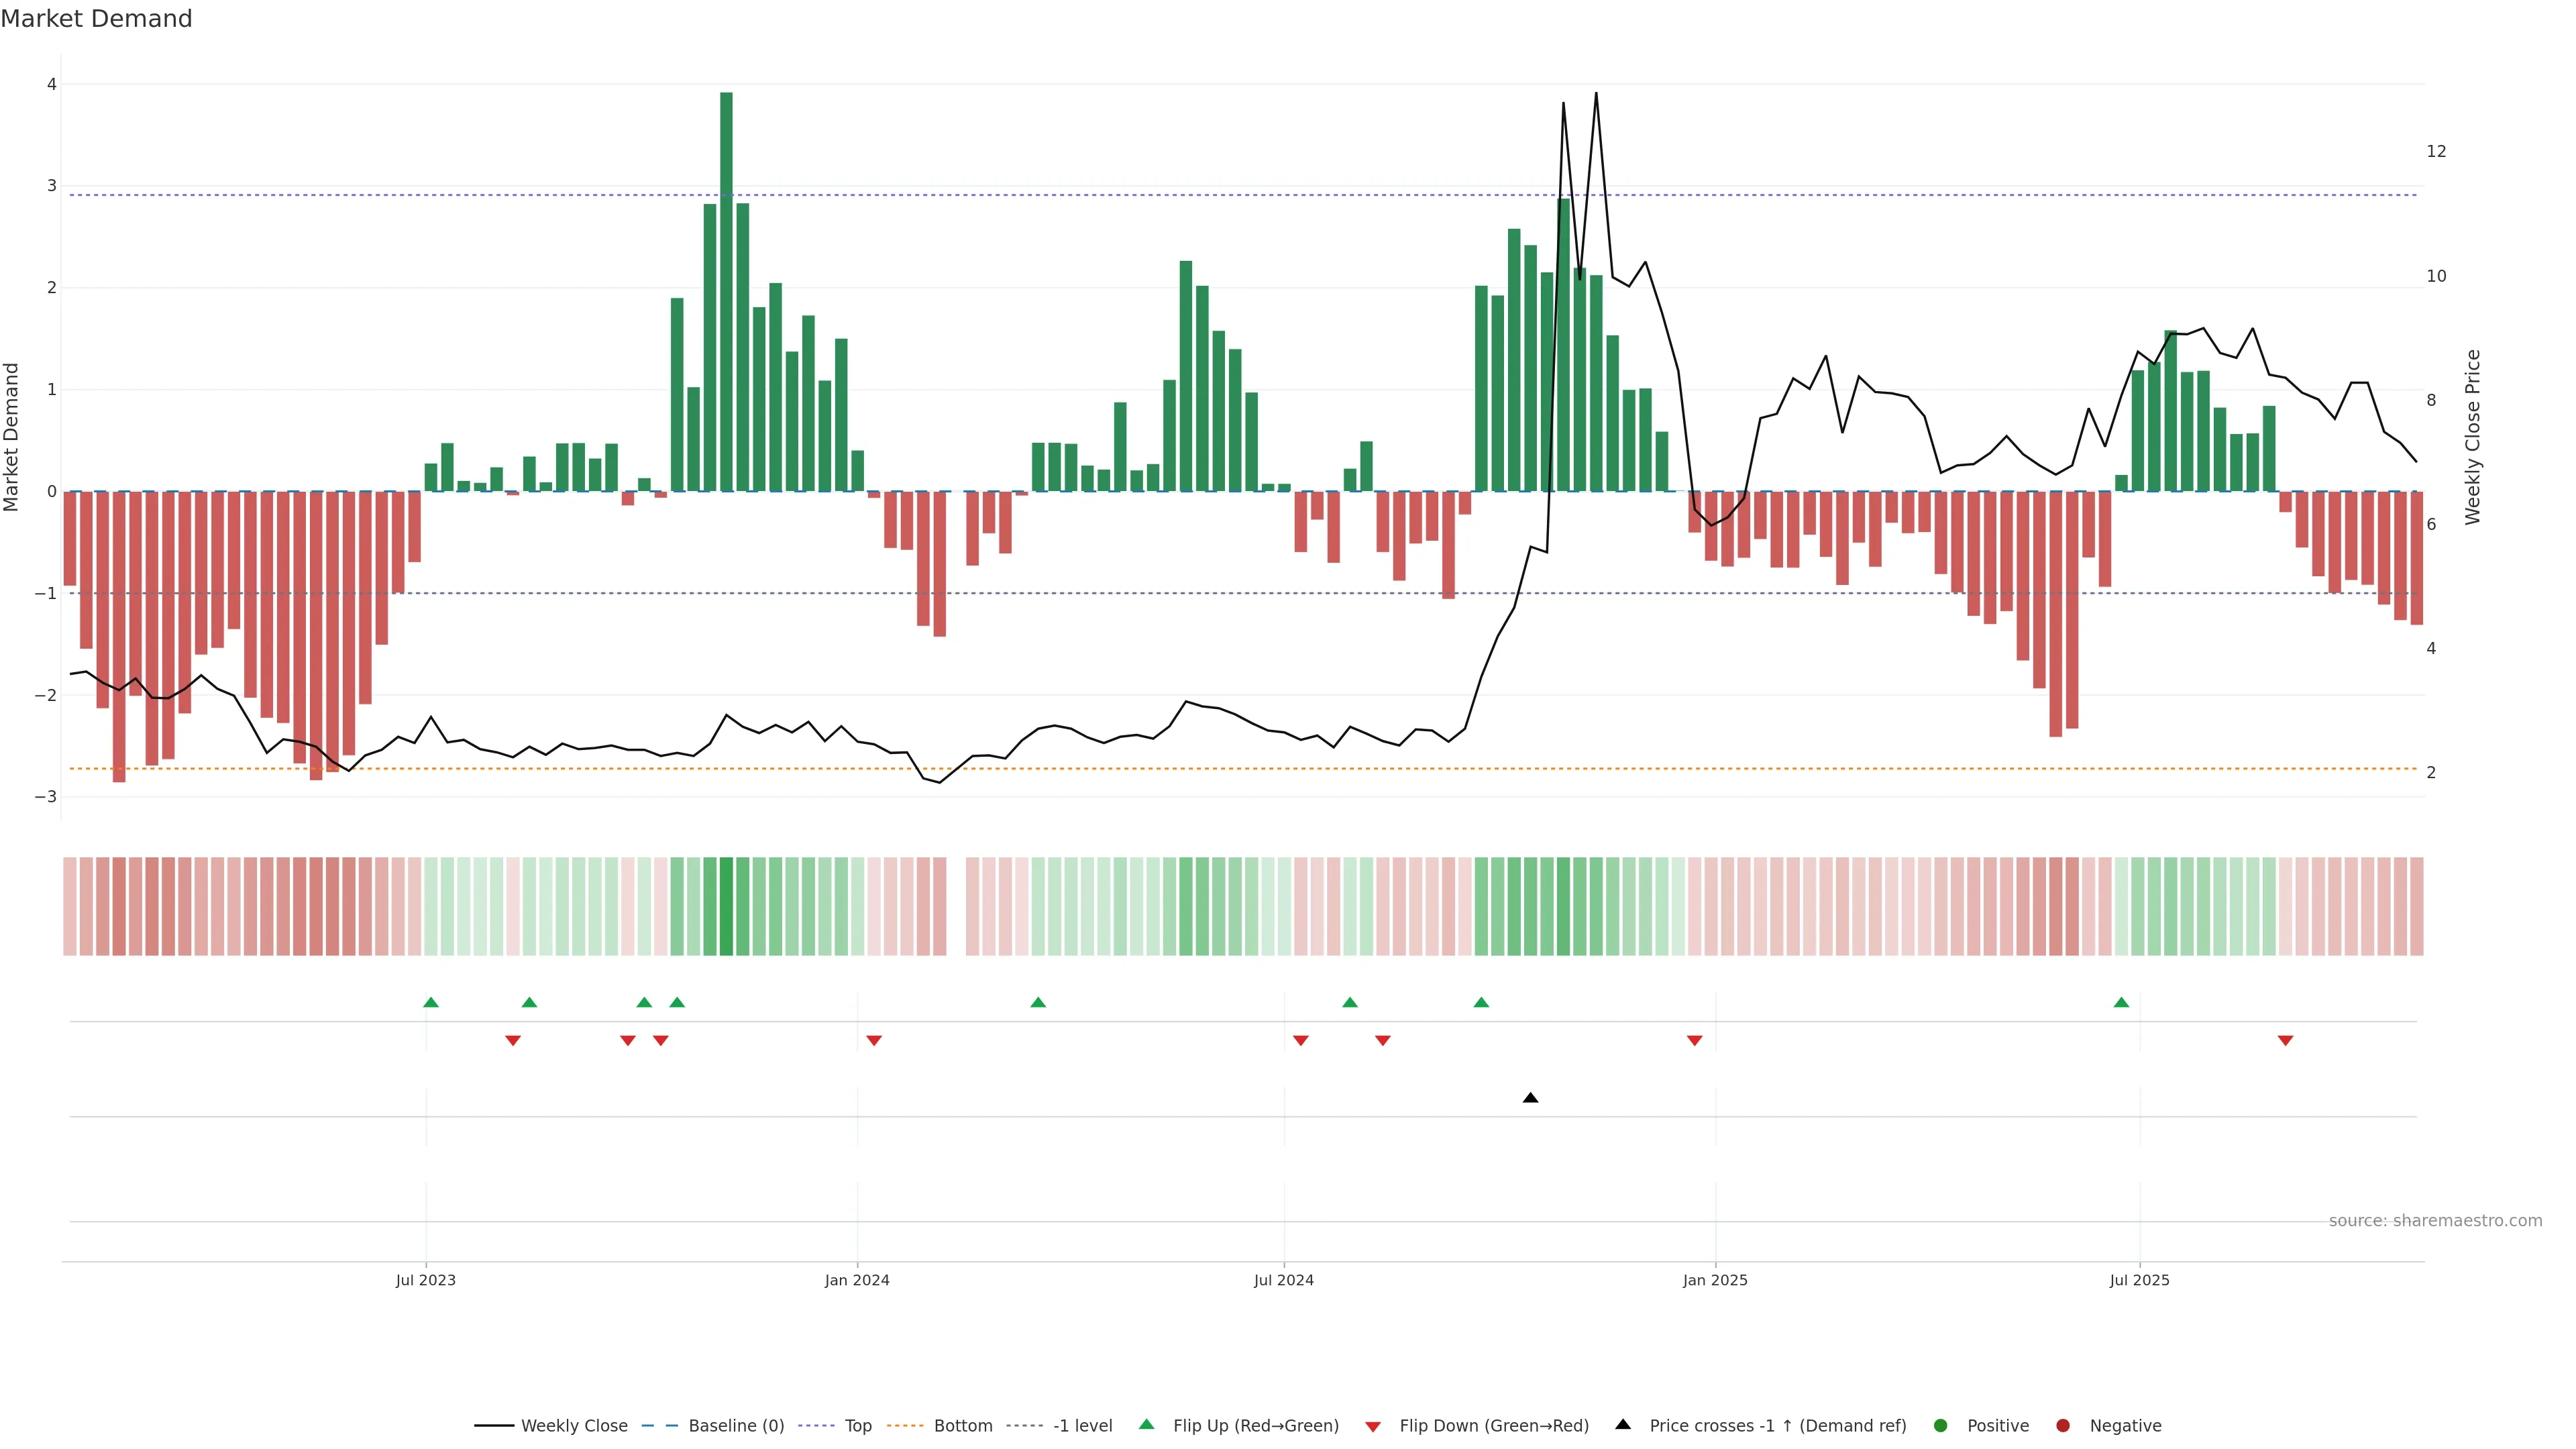
Task: Click the Weekly Close legend line
Action: (x=494, y=1425)
